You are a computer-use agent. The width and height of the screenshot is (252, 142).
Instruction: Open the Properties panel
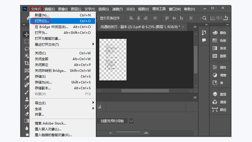[x=219, y=67]
